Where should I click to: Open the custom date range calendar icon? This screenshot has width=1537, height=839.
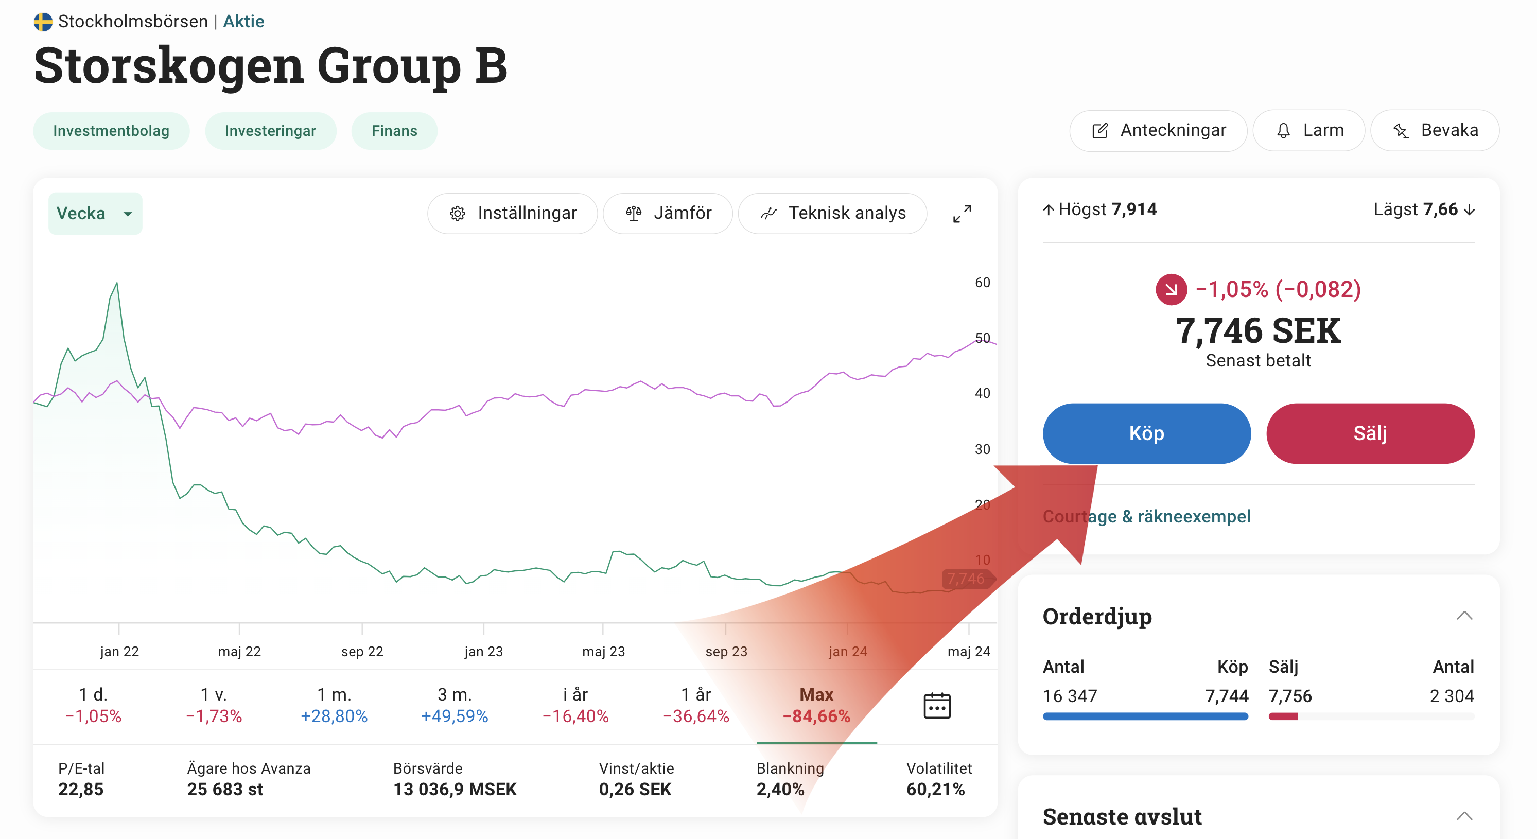coord(936,706)
